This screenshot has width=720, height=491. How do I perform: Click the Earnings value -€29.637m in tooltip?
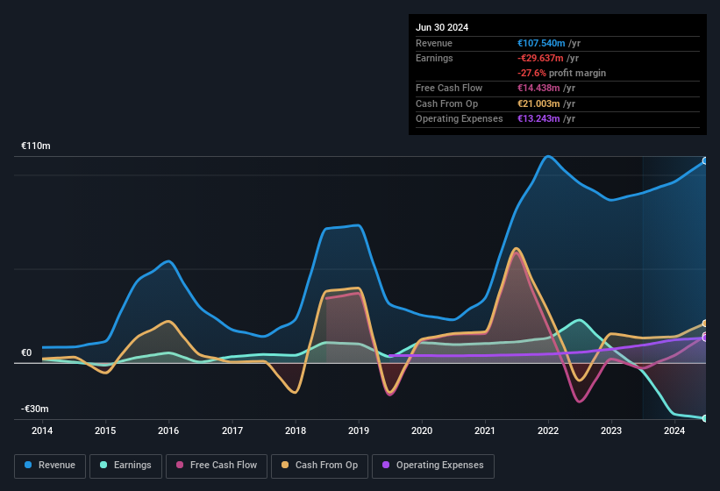[540, 58]
